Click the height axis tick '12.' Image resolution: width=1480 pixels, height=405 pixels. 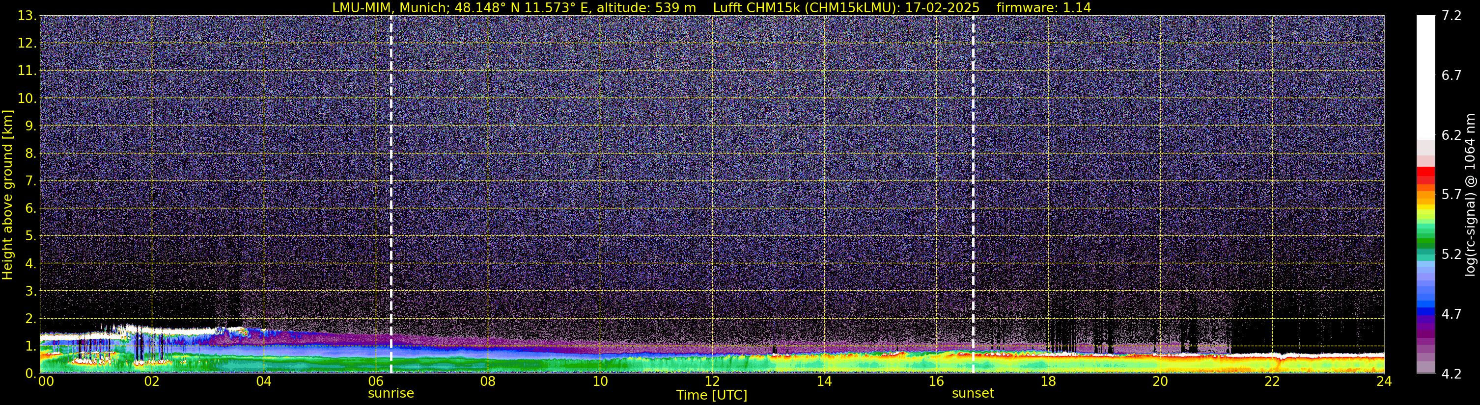pos(27,44)
